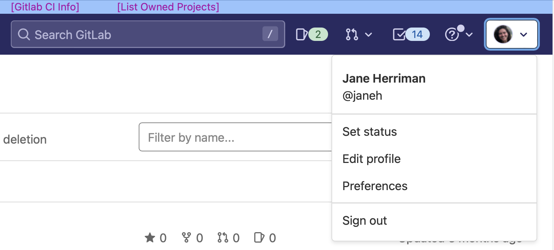Screen dimensions: 554x250
Task: Click the forks count icon on project row
Action: (x=186, y=237)
